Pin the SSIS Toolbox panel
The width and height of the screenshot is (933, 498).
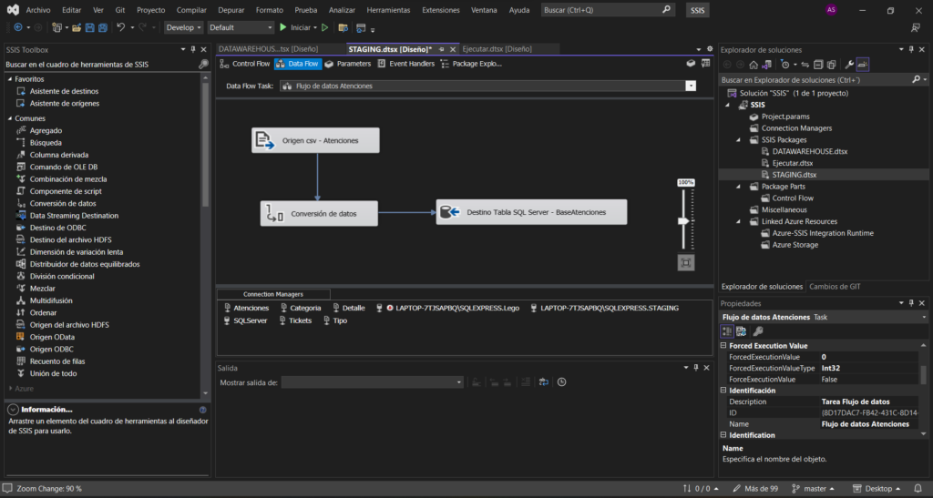pyautogui.click(x=192, y=49)
